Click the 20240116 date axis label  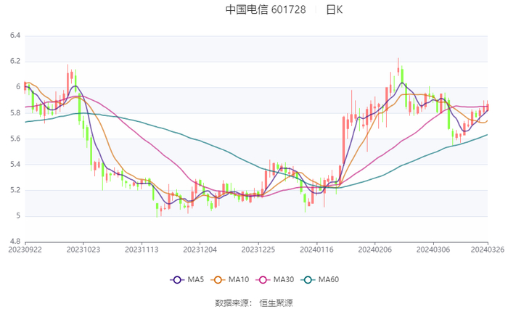pyautogui.click(x=316, y=250)
